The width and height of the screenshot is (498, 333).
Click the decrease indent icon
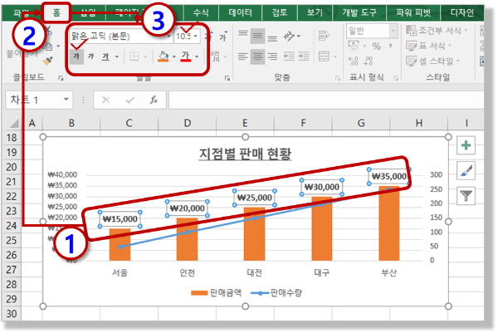pos(289,56)
